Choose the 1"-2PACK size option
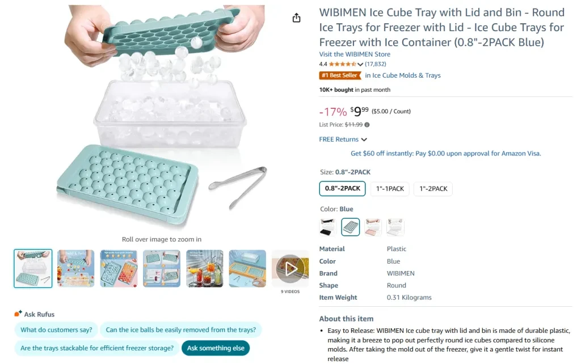Viewport: 581px width, 364px height. [x=433, y=188]
